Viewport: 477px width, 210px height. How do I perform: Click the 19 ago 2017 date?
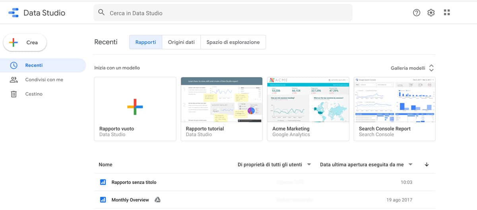[399, 200]
